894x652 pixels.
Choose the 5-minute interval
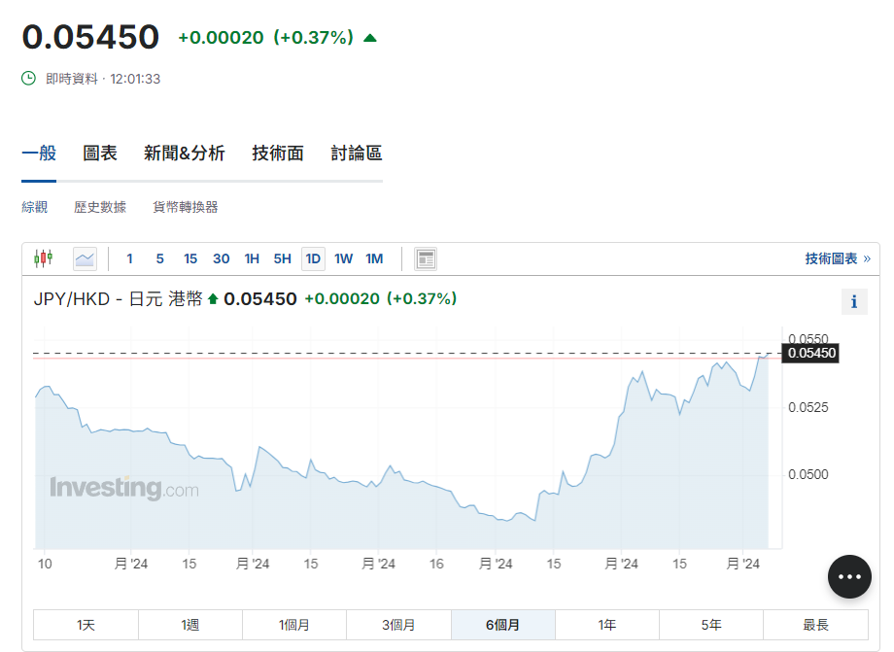[x=159, y=258]
